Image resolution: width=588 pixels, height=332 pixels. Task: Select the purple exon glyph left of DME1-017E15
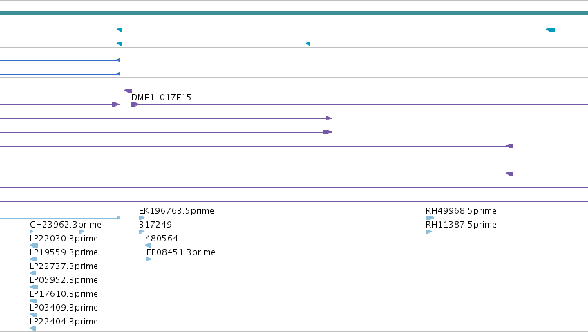click(x=115, y=104)
